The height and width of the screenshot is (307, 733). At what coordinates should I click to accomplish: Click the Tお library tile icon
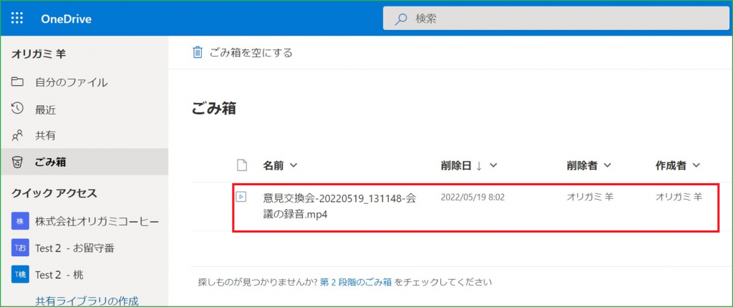[x=19, y=248]
